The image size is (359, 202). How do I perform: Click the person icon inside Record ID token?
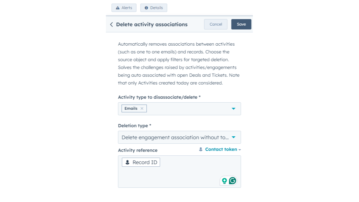[128, 162]
